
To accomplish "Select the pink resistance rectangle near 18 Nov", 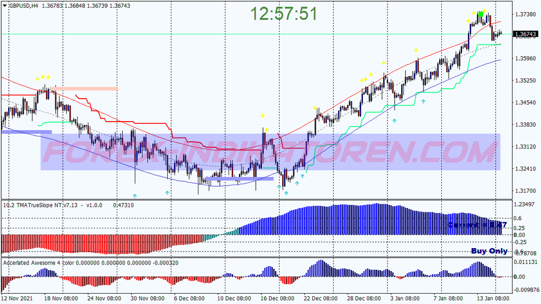I will pyautogui.click(x=84, y=88).
